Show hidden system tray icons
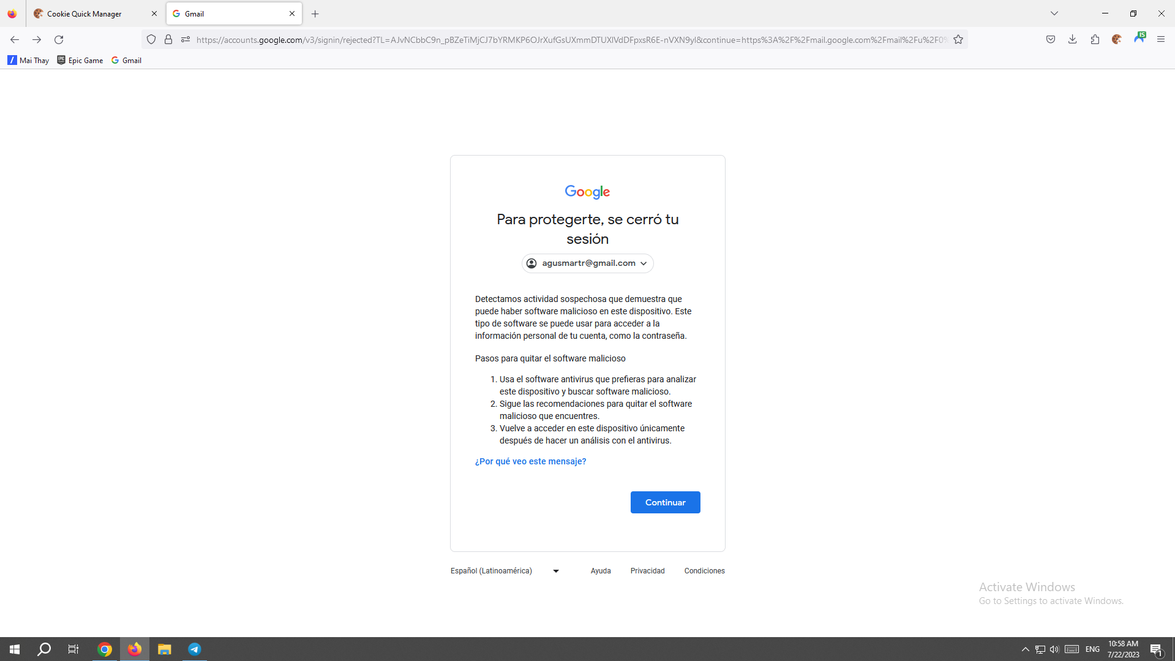 (1025, 649)
